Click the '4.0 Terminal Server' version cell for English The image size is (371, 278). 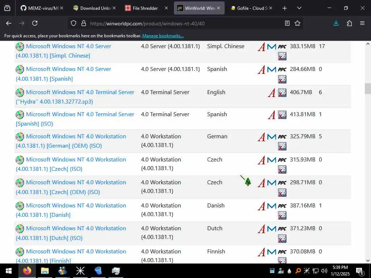point(165,92)
